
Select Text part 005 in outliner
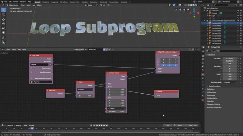click(x=216, y=33)
